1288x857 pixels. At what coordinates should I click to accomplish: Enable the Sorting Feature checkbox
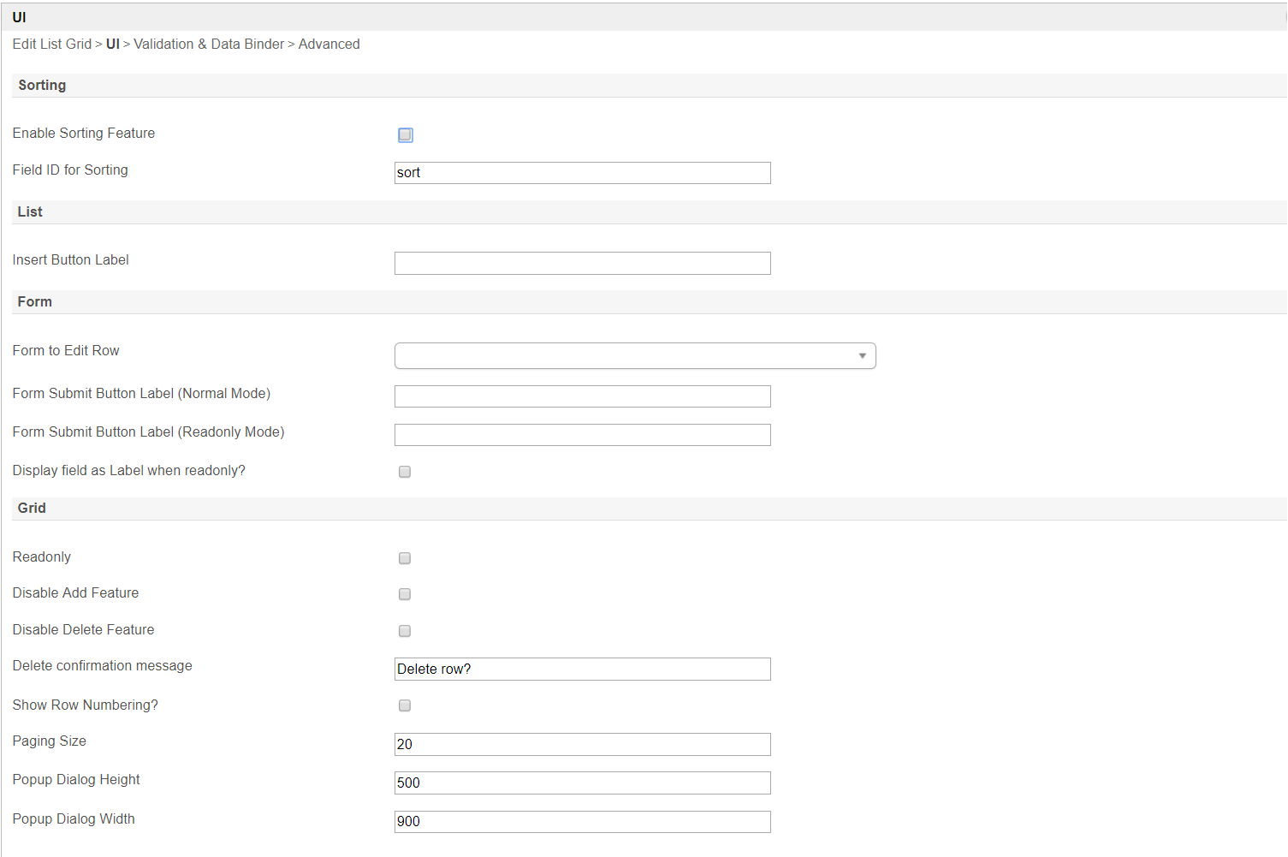pyautogui.click(x=405, y=135)
